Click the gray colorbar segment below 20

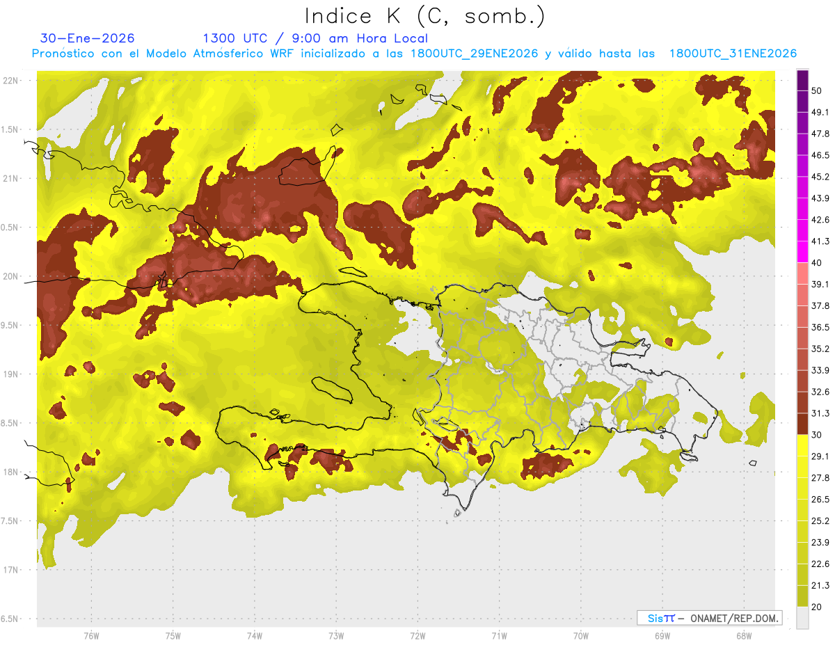802,618
